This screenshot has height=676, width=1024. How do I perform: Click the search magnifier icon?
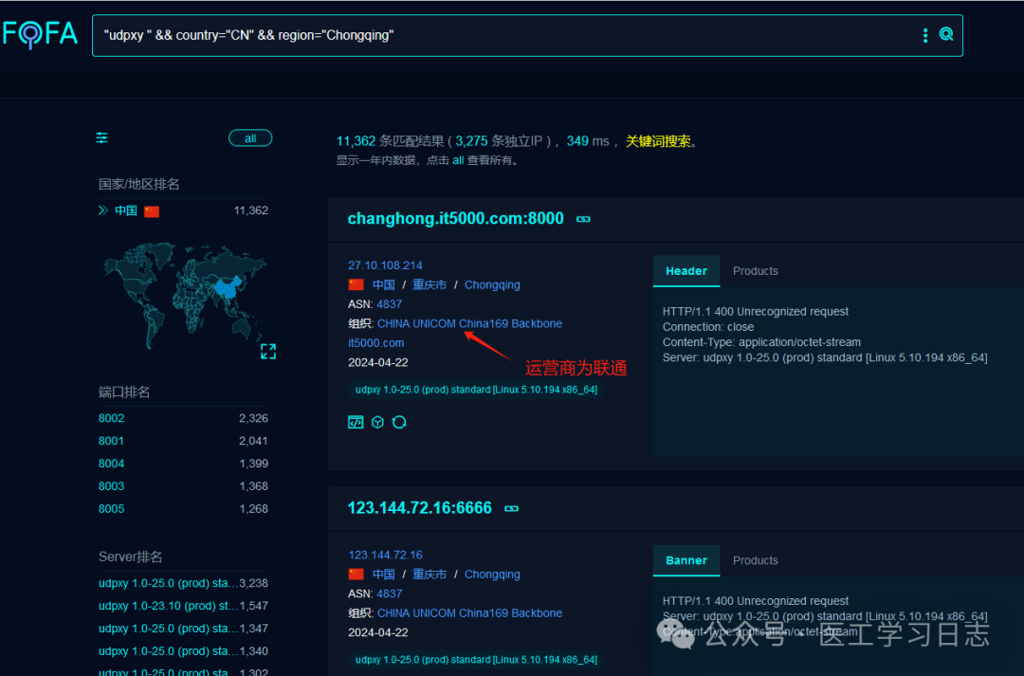(x=945, y=34)
